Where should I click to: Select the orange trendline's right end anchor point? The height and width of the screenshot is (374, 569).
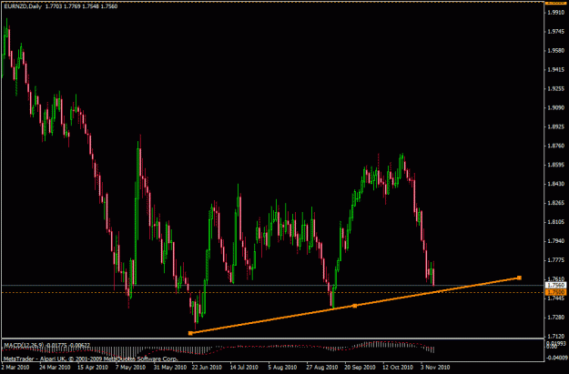(x=519, y=278)
